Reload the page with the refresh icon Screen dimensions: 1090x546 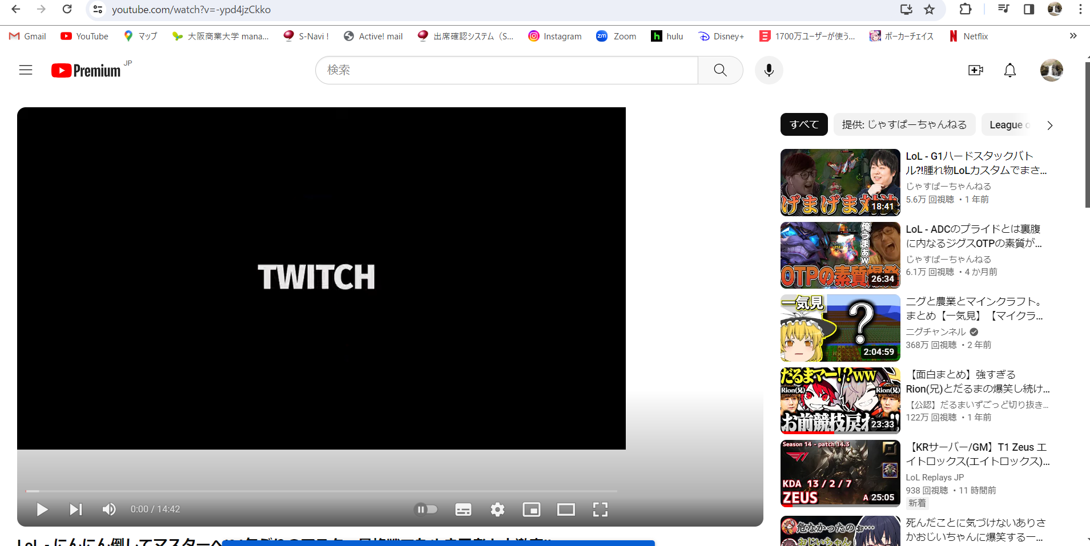pyautogui.click(x=67, y=9)
